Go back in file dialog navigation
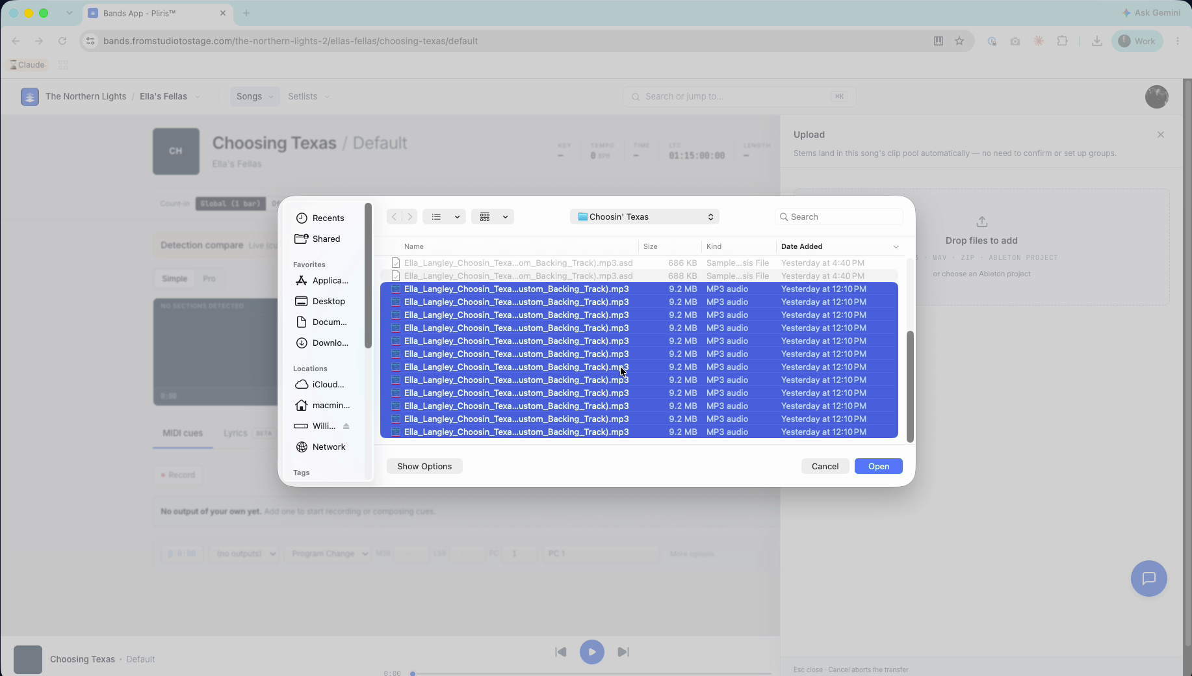The height and width of the screenshot is (676, 1192). pyautogui.click(x=394, y=216)
